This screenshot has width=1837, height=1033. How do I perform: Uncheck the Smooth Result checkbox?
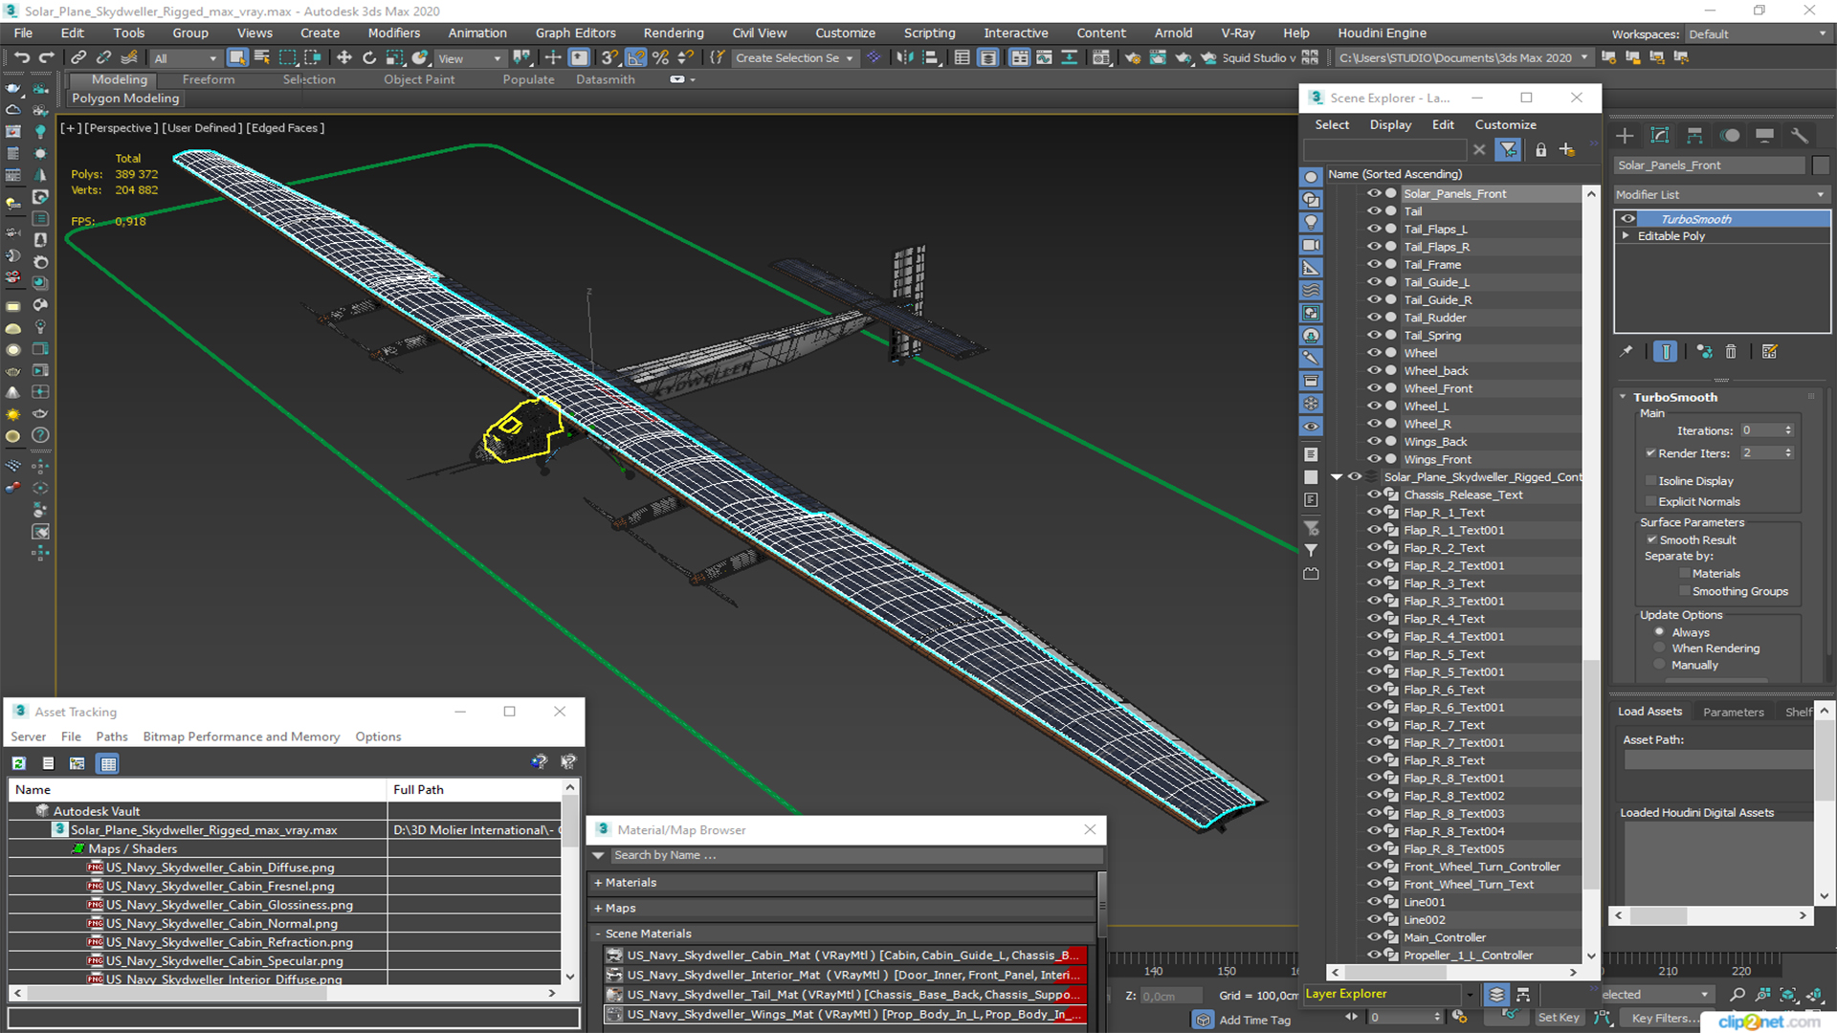[1651, 539]
